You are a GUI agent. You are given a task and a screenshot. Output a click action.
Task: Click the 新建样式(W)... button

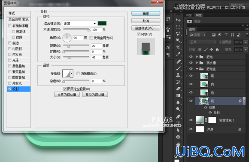click(x=146, y=28)
